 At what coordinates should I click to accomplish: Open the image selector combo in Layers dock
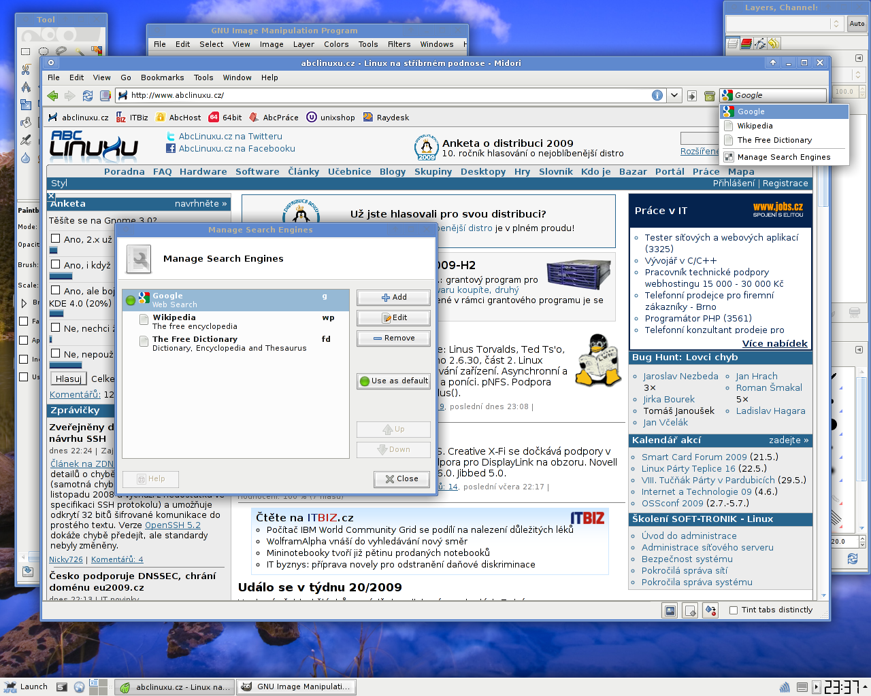[x=785, y=24]
